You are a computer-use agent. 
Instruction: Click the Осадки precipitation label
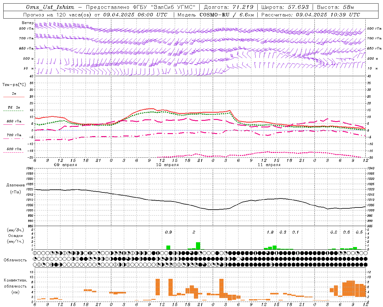click(x=16, y=236)
